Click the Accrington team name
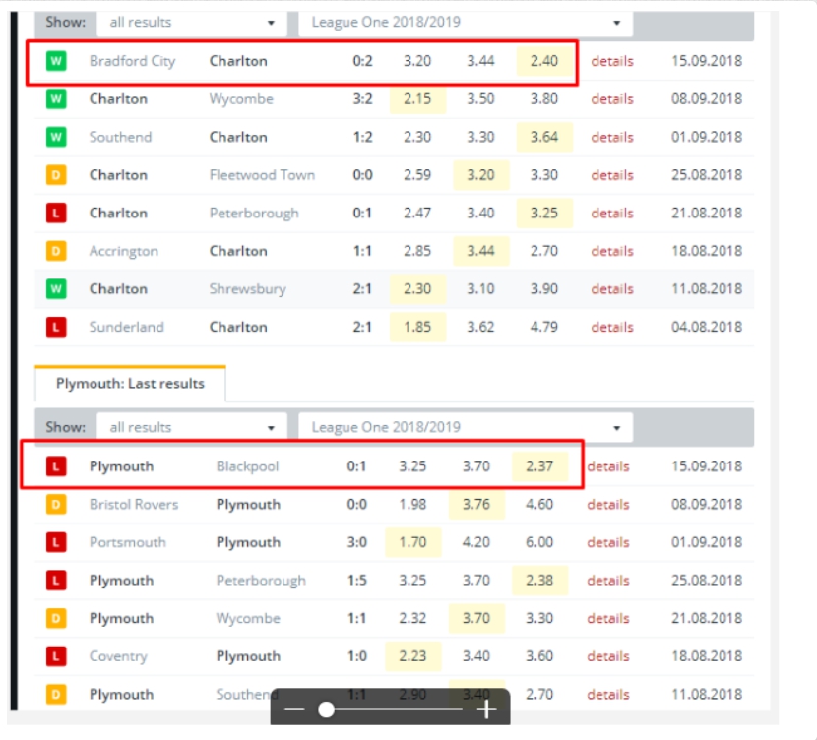 tap(123, 252)
